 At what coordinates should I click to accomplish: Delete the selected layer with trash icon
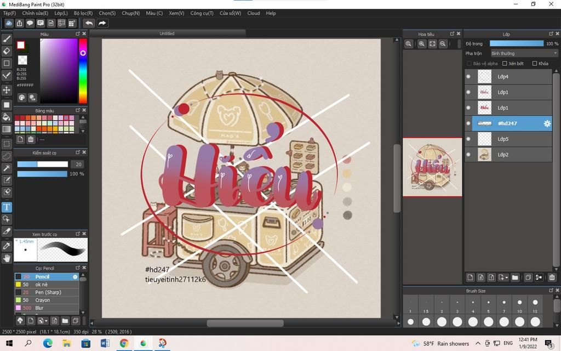tap(552, 277)
